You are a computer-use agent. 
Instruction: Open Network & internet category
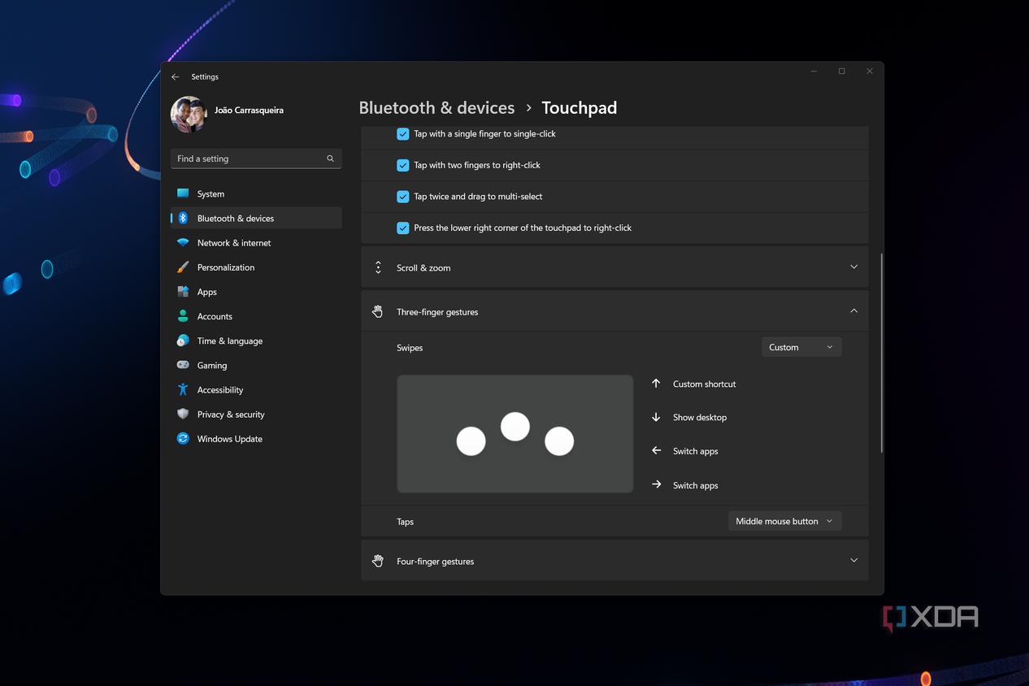tap(256, 242)
